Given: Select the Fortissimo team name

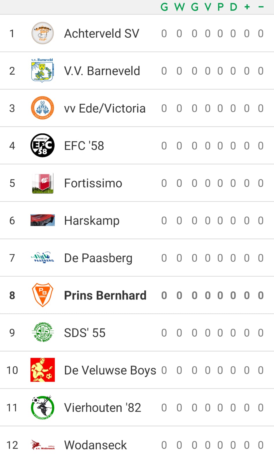Looking at the screenshot, I should (93, 183).
